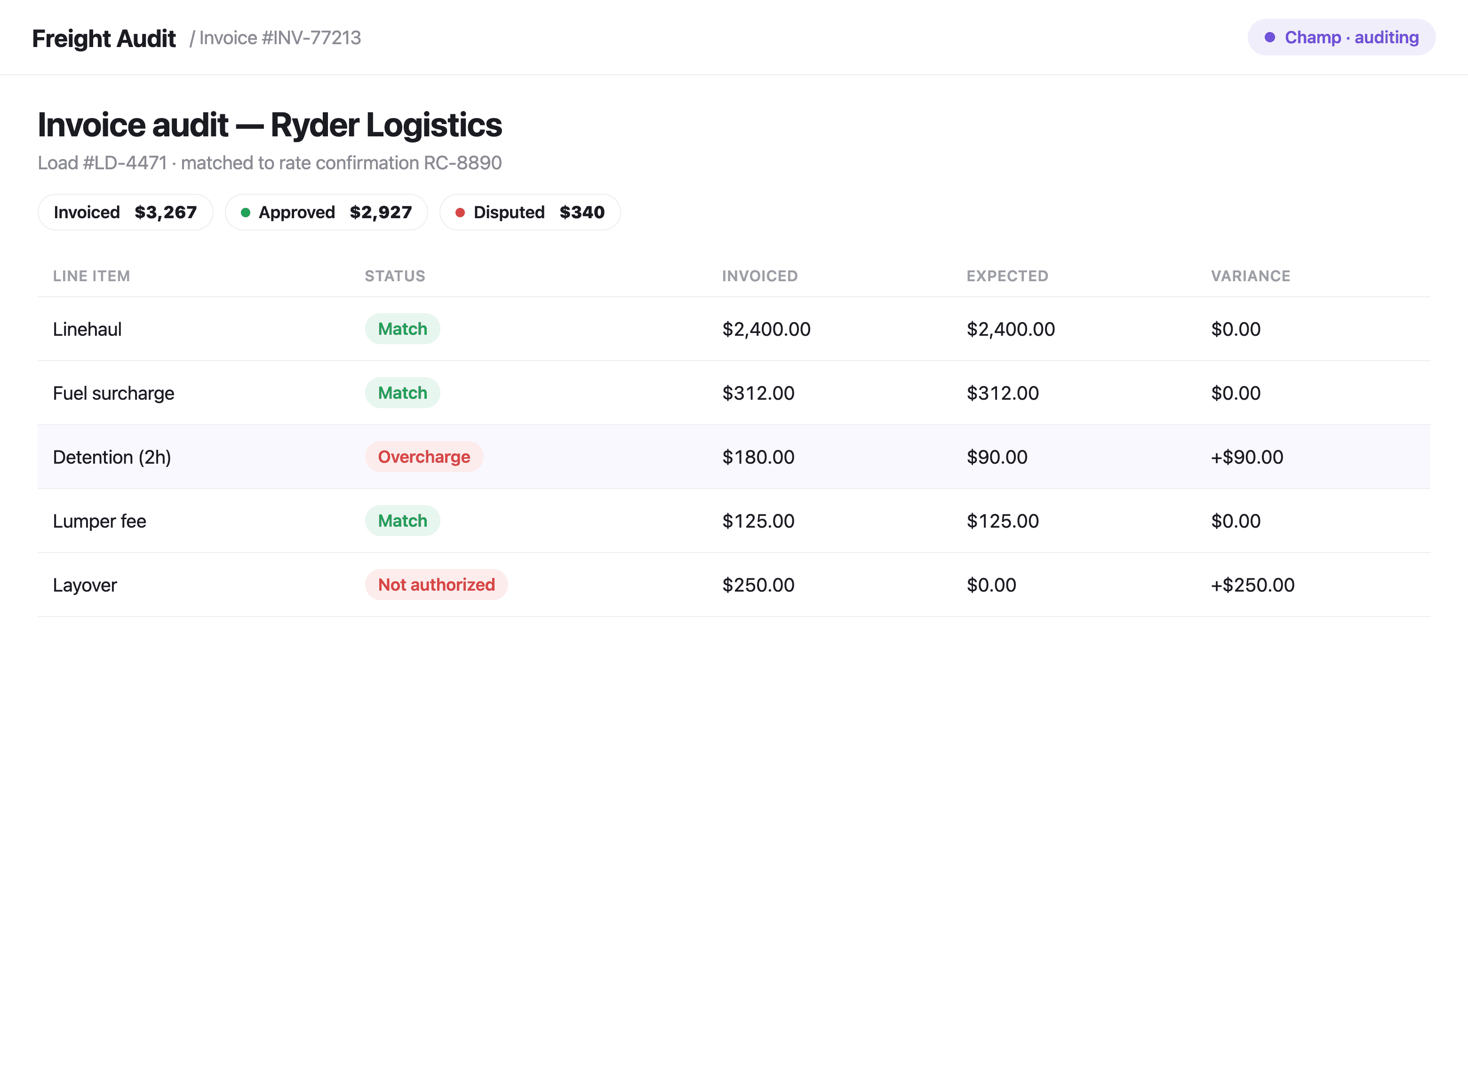Click the +$250.00 variance for Layover
The height and width of the screenshot is (1091, 1468).
coord(1252,585)
